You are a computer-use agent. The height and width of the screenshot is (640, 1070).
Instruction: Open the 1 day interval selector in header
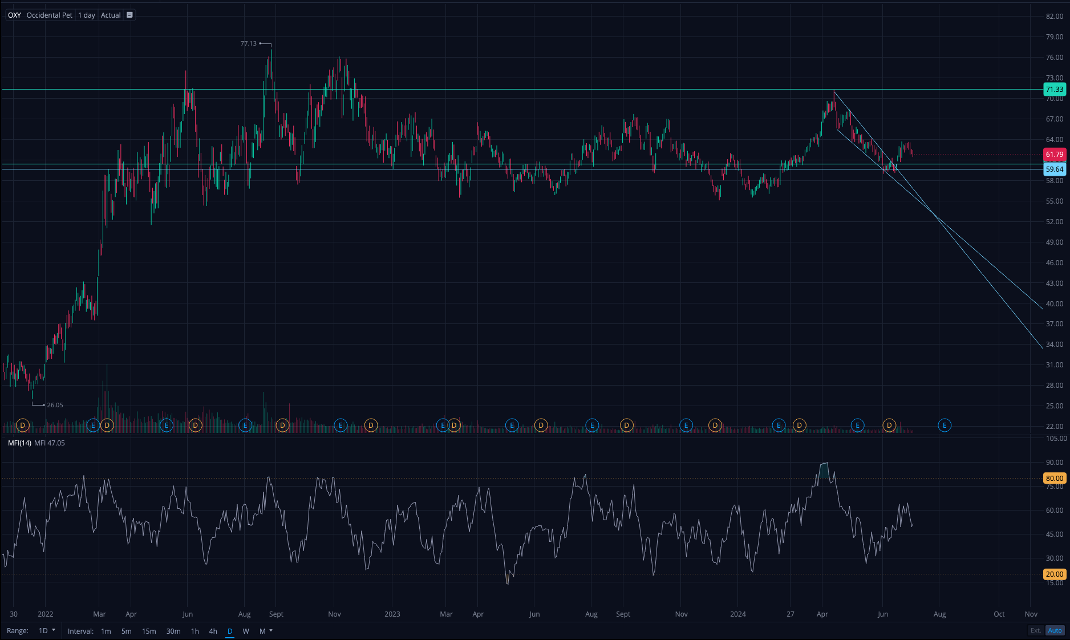87,15
